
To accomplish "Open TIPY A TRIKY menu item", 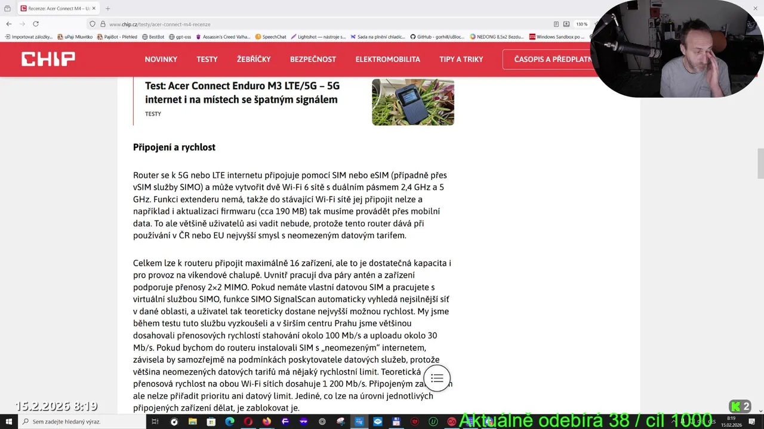I will click(461, 59).
